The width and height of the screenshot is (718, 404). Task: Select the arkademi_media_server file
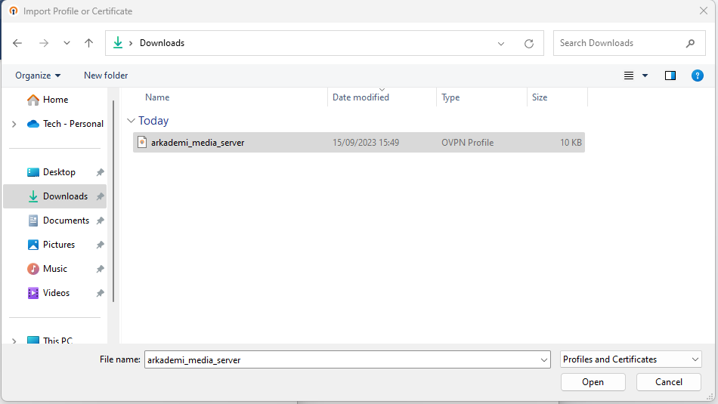359,143
